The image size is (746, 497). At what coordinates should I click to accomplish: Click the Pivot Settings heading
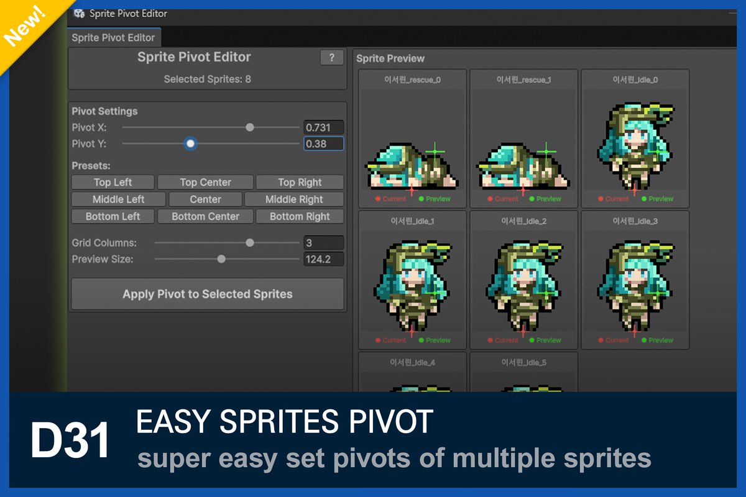tap(104, 111)
